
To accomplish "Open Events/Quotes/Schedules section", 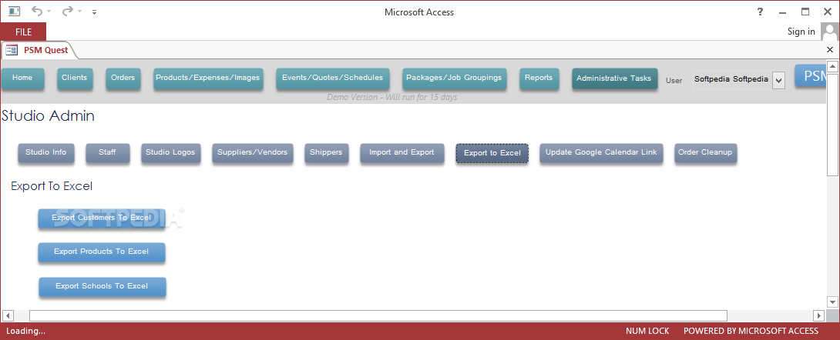I will click(333, 78).
